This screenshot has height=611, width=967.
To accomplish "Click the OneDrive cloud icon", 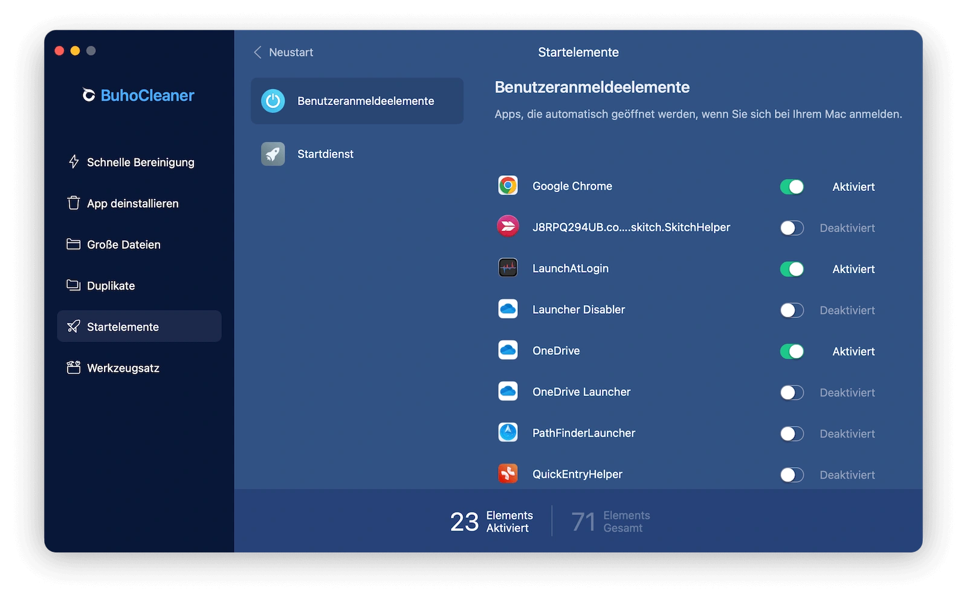I will (x=508, y=350).
